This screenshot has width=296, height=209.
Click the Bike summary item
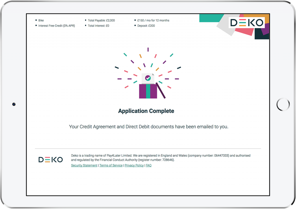[x=41, y=20]
